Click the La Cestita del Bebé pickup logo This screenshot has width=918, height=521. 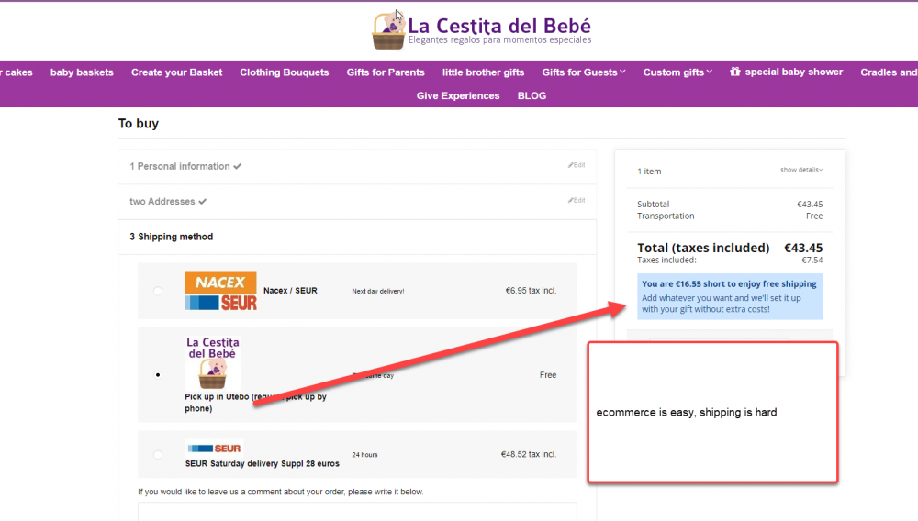click(213, 362)
